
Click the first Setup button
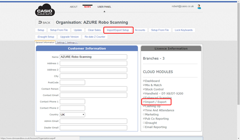[41, 30]
